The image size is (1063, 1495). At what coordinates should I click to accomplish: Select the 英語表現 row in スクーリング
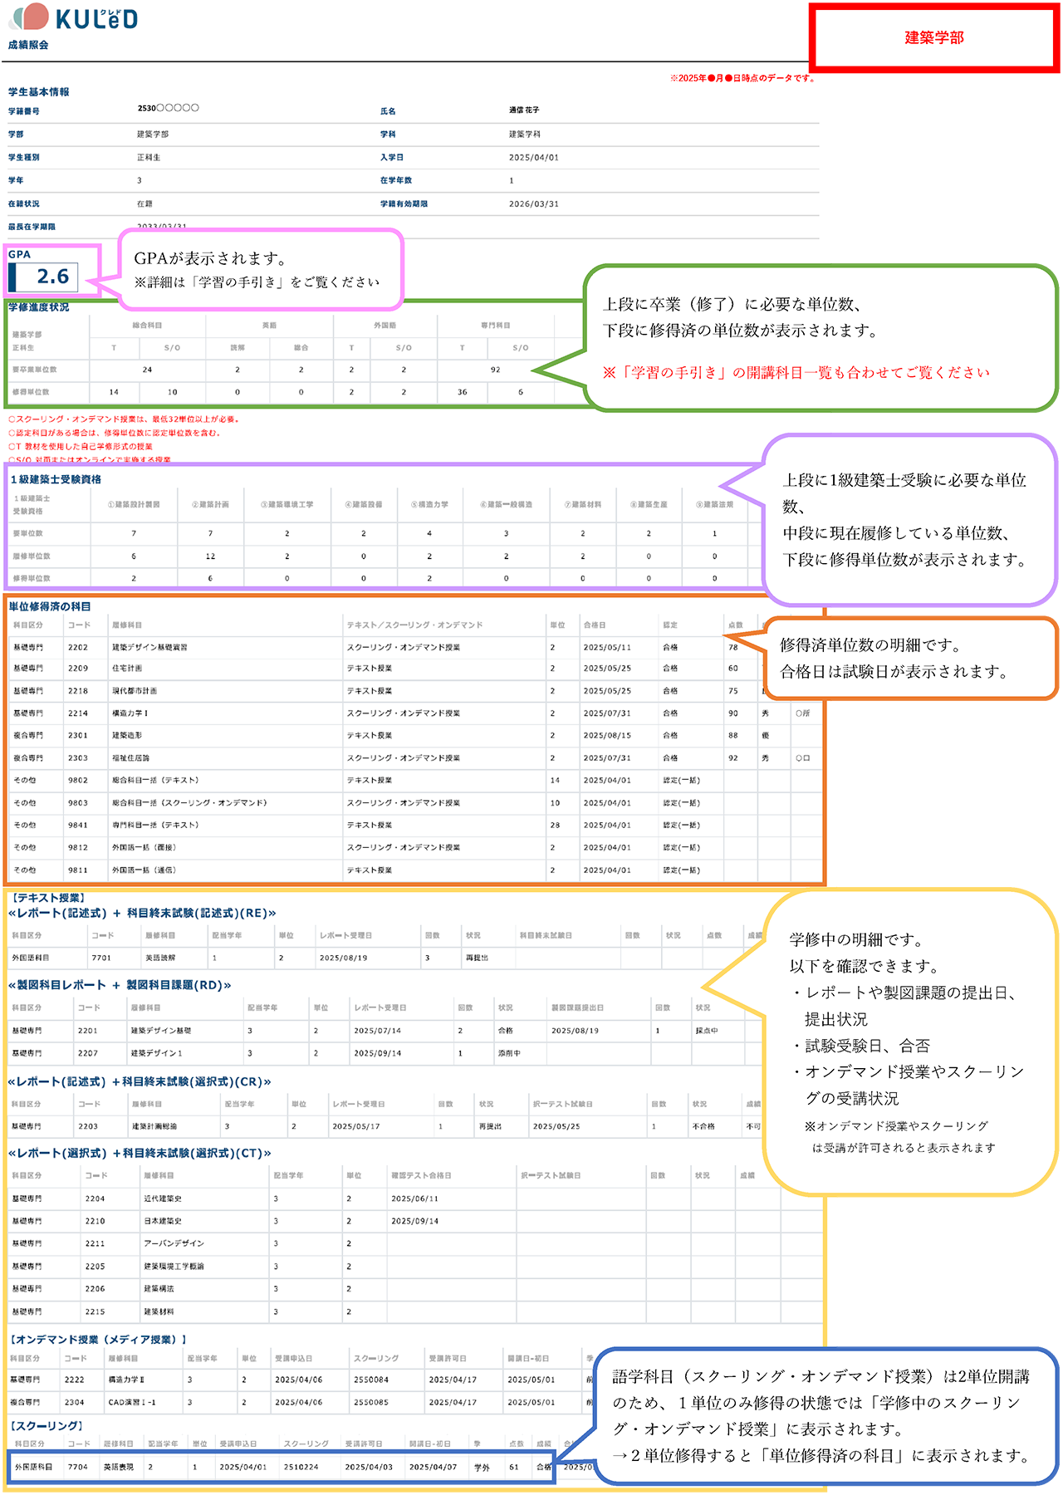tap(118, 1467)
